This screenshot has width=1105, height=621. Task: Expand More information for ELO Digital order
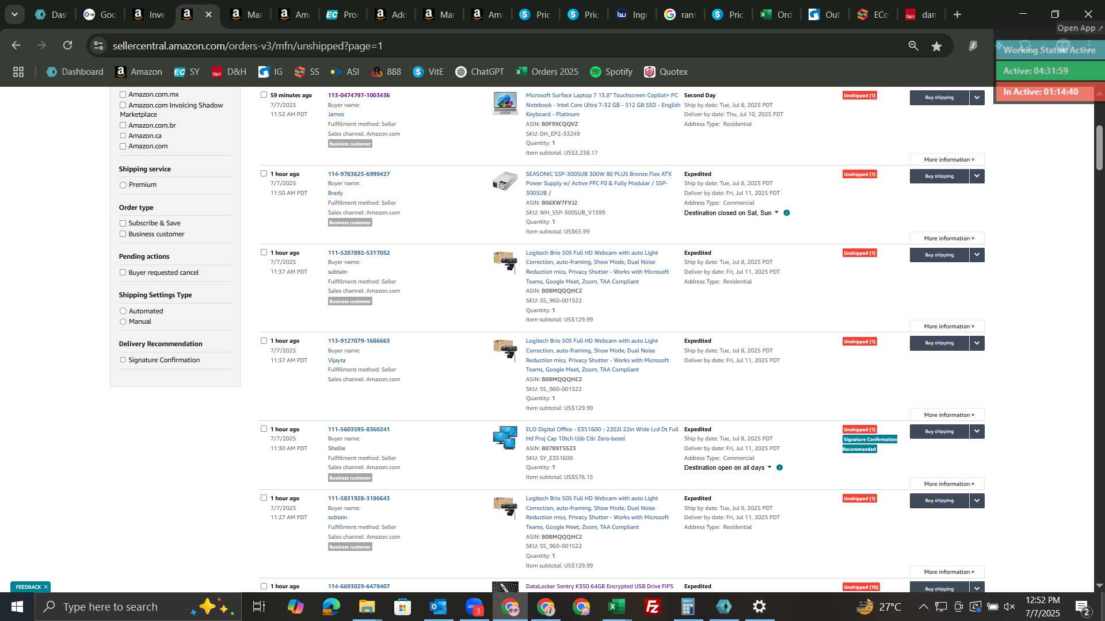947,484
